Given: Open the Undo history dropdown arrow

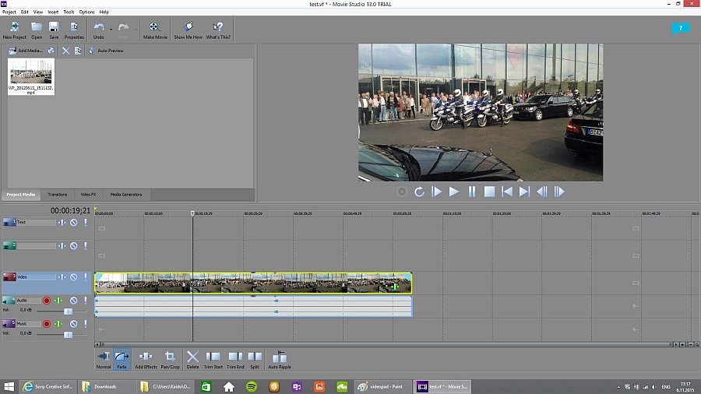Looking at the screenshot, I should (111, 30).
